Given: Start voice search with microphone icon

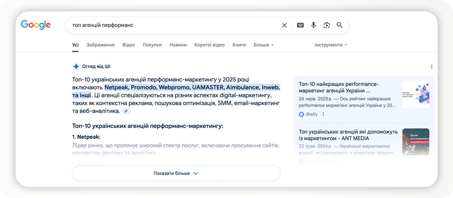Looking at the screenshot, I should tap(313, 25).
